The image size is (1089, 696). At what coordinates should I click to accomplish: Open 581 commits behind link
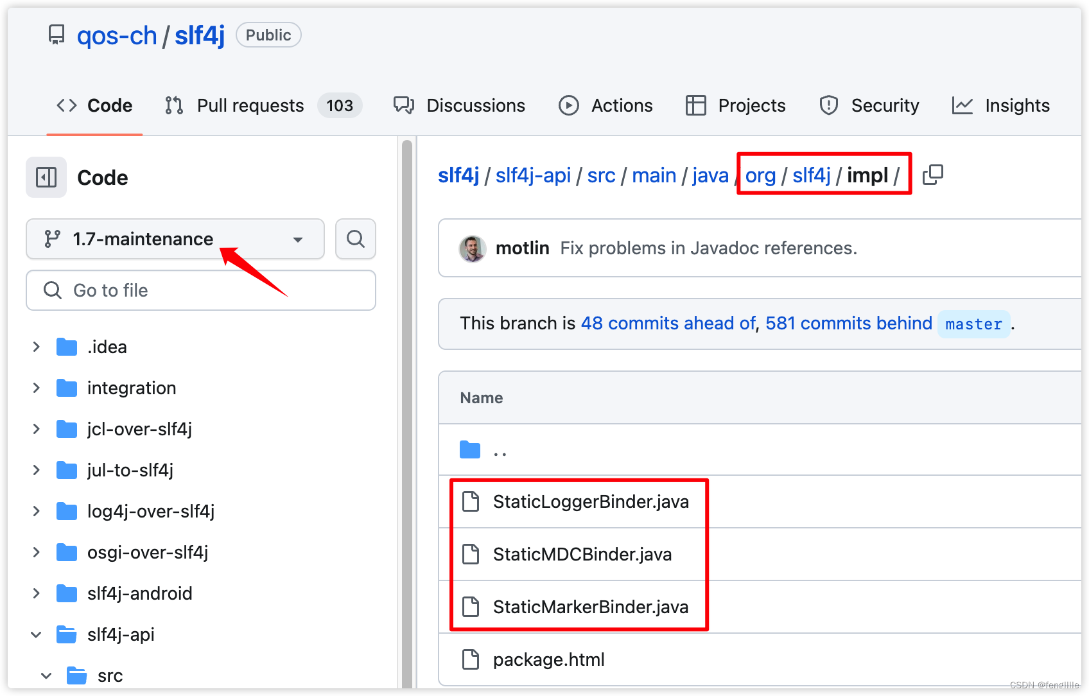[x=848, y=323]
